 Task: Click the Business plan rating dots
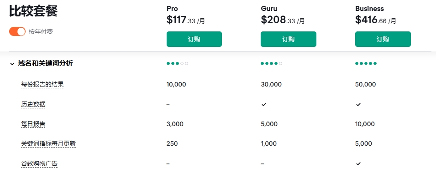pyautogui.click(x=366, y=63)
